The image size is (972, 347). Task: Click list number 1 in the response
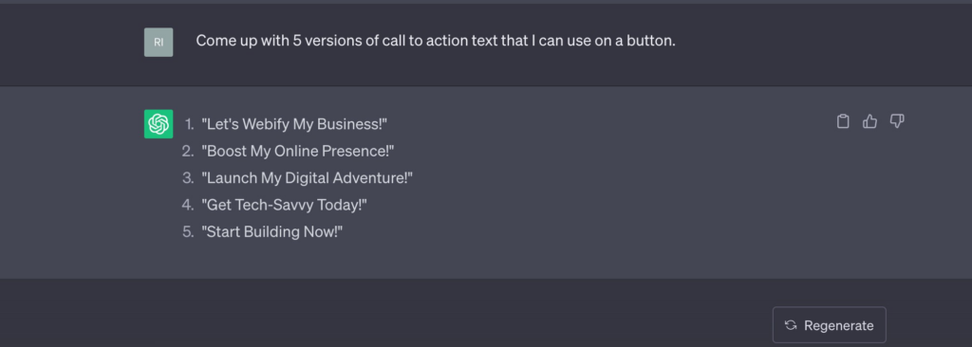[x=190, y=124]
